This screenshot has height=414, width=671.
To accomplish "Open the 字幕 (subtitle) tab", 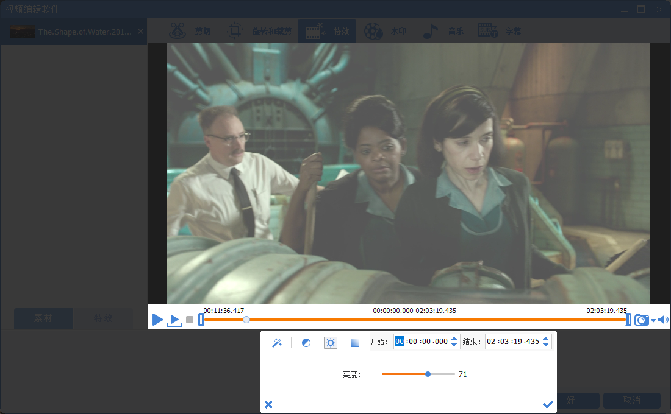I will tap(500, 31).
